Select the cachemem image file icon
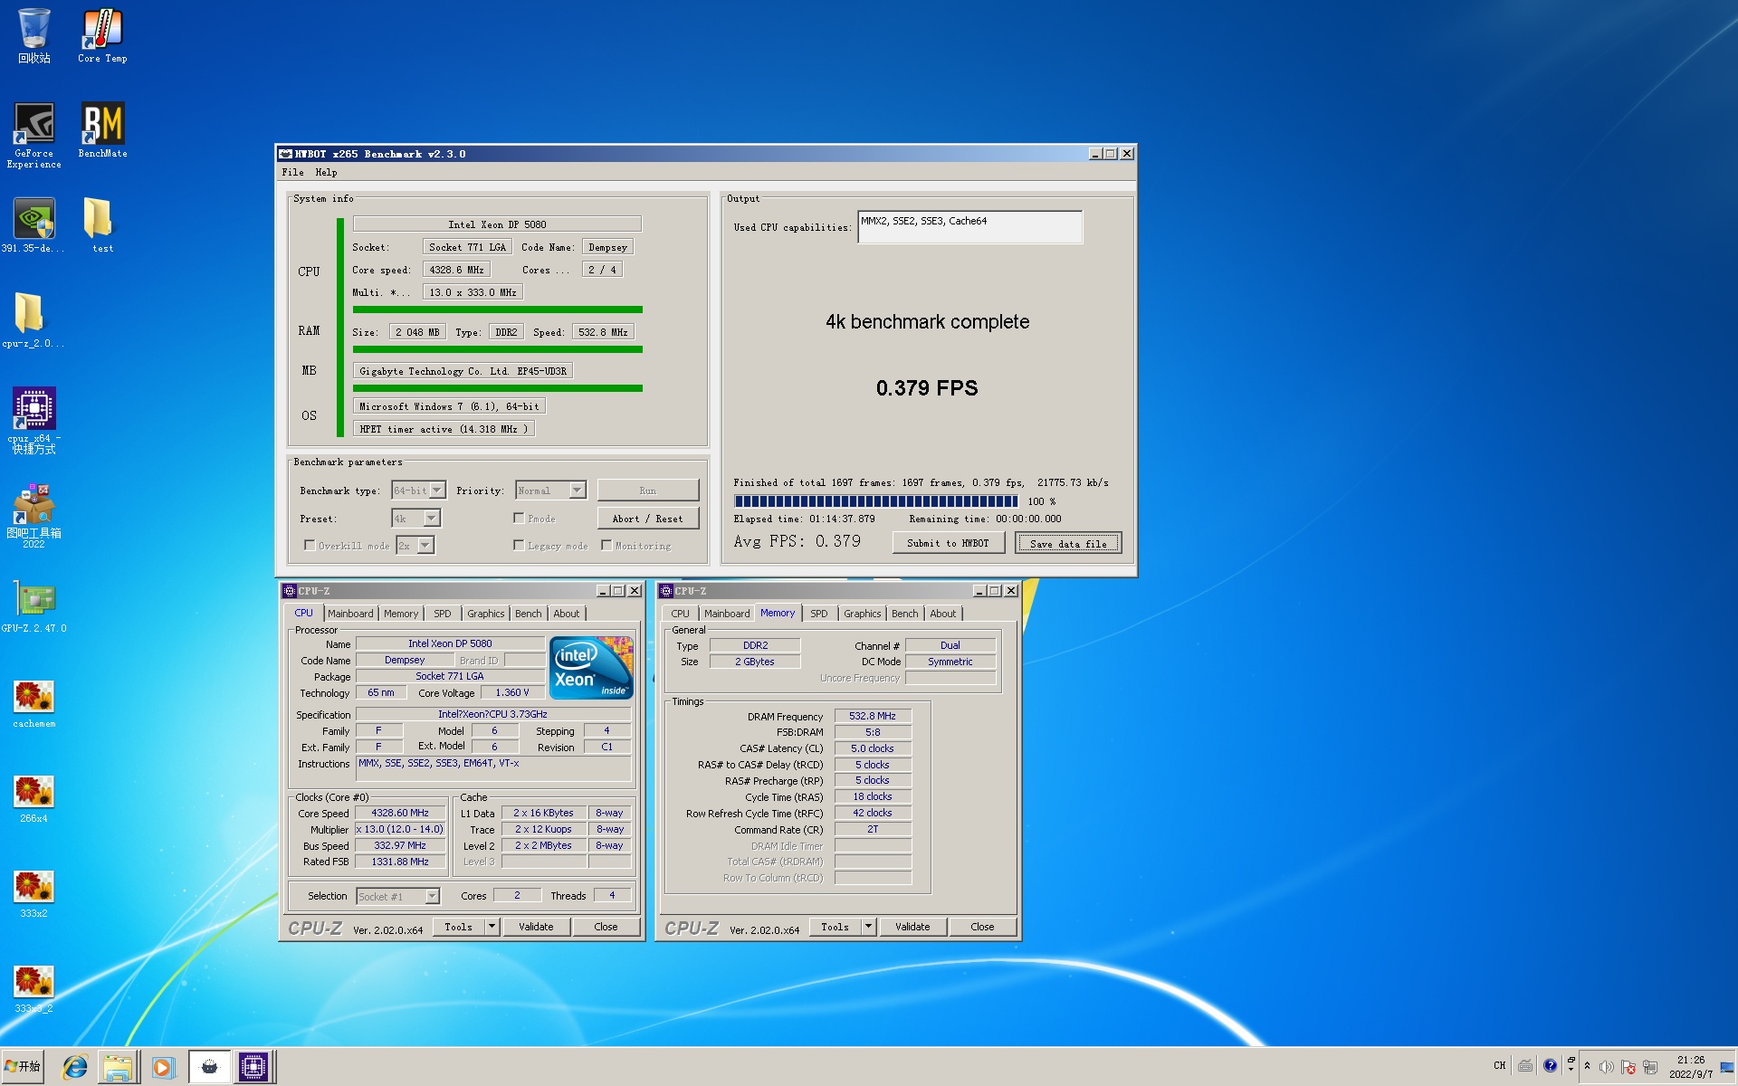Screen dimensions: 1738x1086 click(33, 704)
